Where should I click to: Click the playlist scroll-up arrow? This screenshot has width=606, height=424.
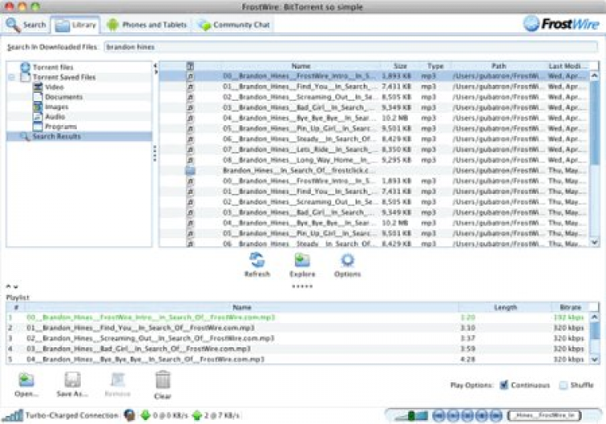click(595, 317)
